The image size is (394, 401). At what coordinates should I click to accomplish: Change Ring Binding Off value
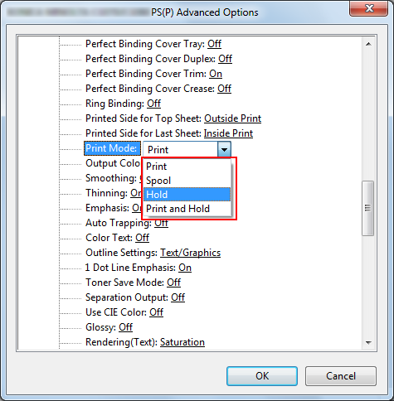tap(154, 104)
